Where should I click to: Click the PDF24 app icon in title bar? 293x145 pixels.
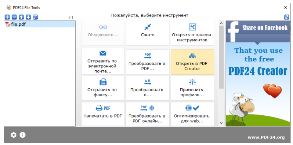9,8
